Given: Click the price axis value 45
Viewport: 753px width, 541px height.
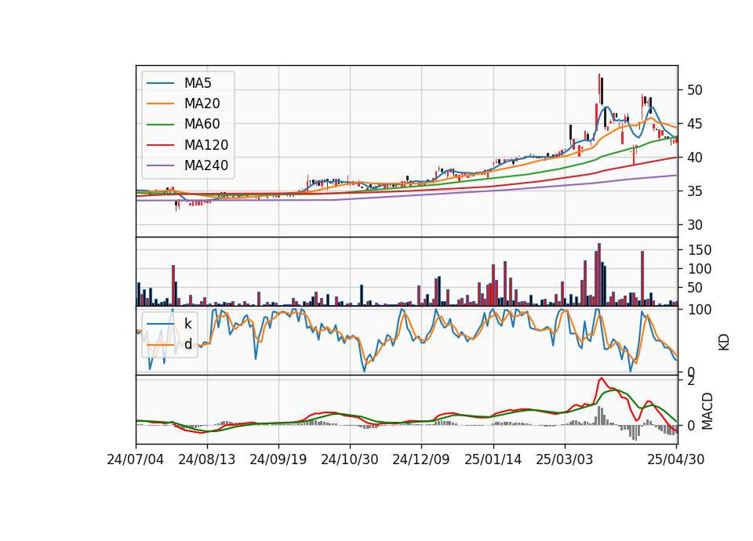Looking at the screenshot, I should click(x=694, y=124).
